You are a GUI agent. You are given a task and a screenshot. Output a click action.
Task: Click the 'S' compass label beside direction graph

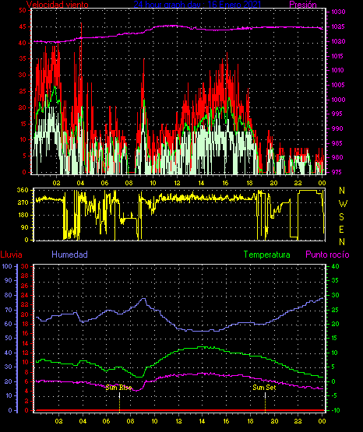[x=342, y=217]
